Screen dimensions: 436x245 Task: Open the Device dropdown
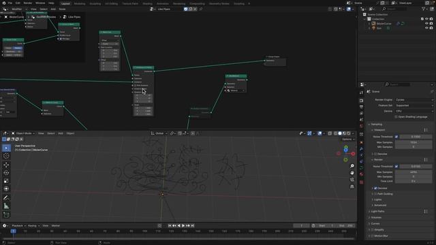[x=414, y=111]
